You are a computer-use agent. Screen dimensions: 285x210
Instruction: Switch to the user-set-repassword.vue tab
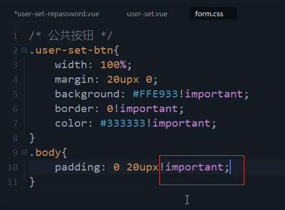[x=56, y=14]
